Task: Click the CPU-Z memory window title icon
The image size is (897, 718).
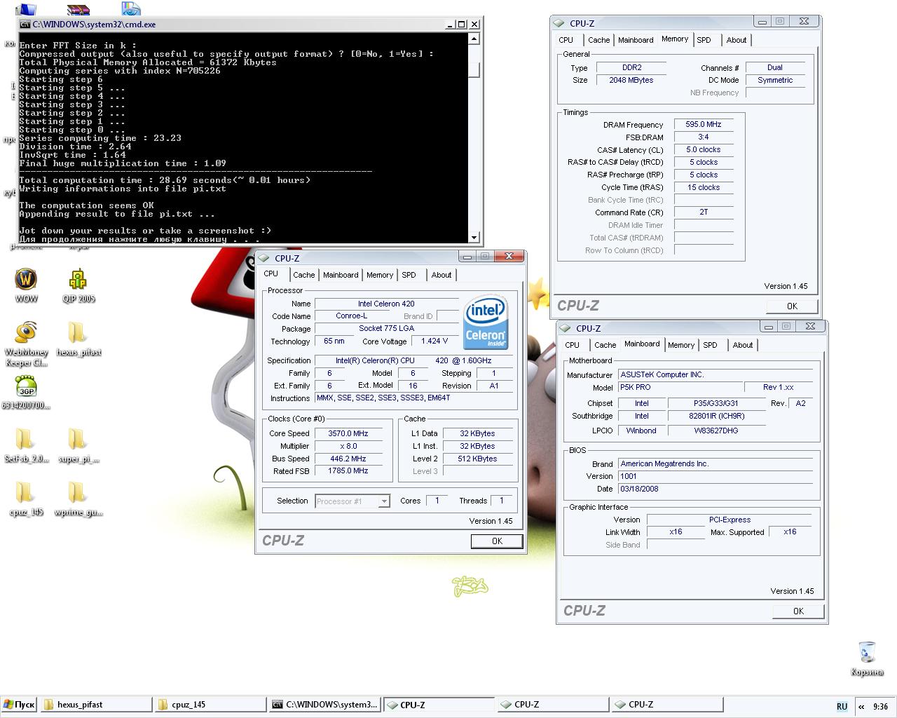Action: point(559,23)
